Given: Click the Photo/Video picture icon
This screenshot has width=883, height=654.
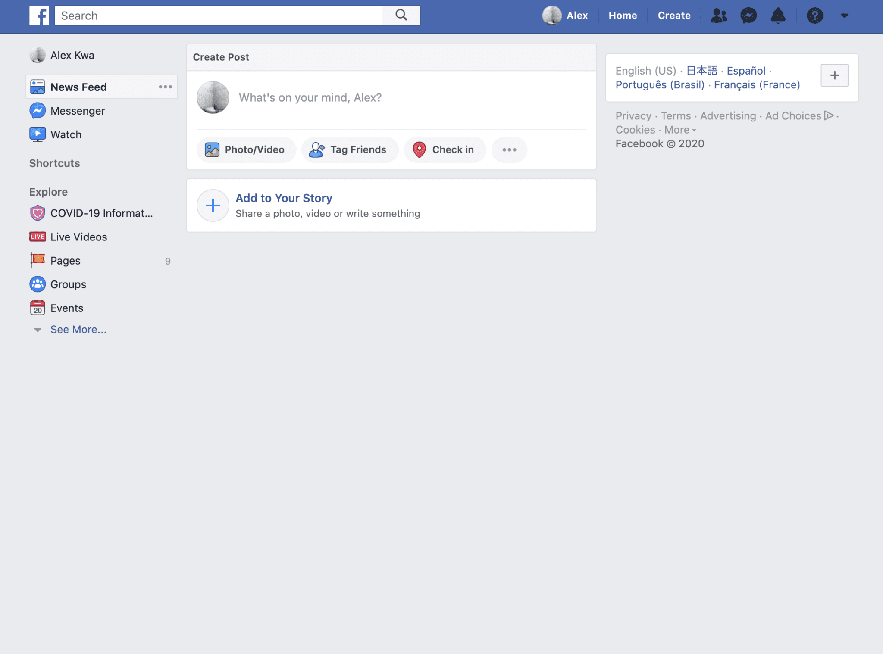Looking at the screenshot, I should pos(212,149).
